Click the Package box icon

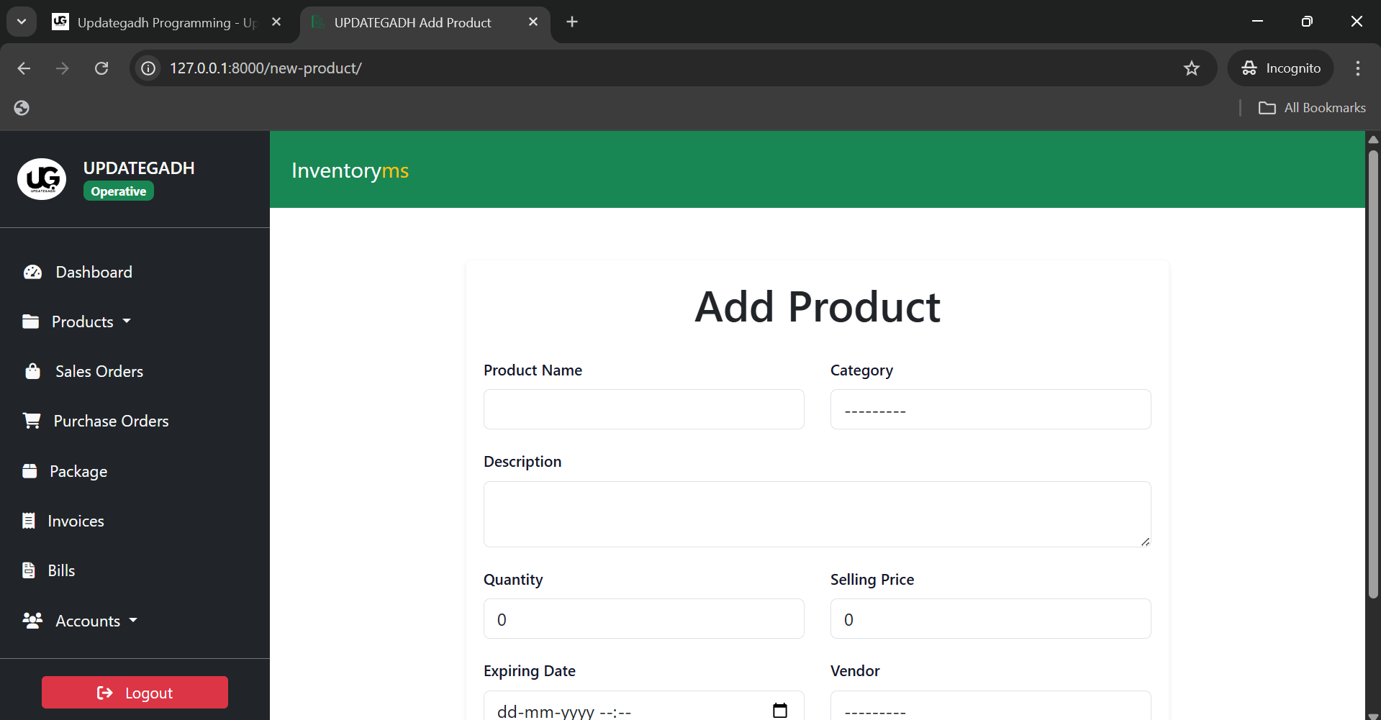30,471
